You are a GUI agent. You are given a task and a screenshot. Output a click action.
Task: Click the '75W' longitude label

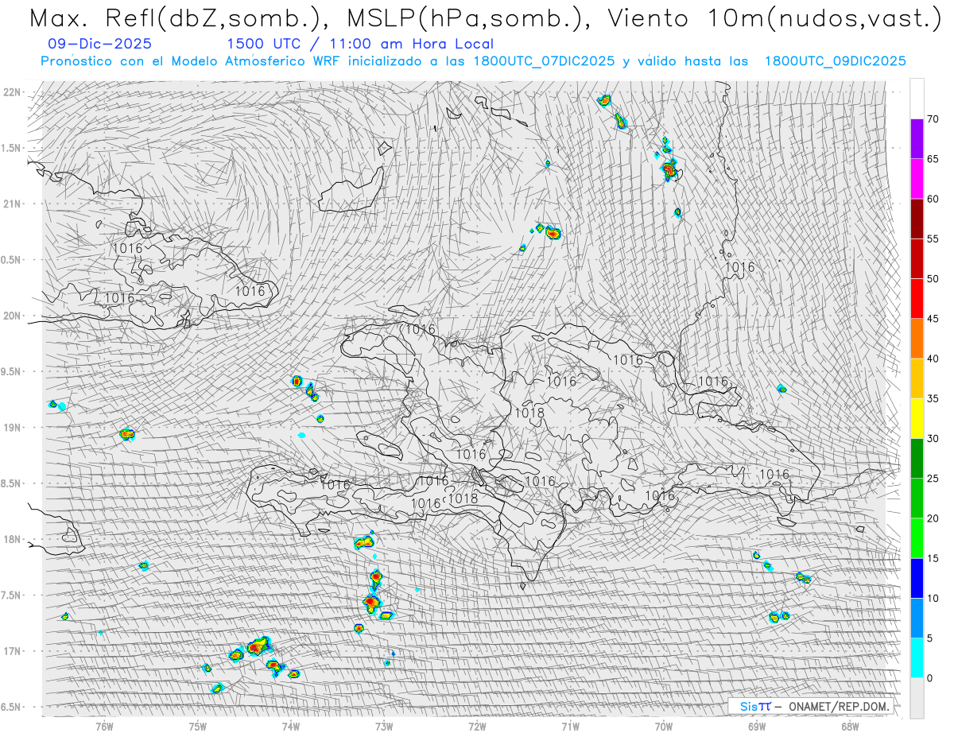click(x=198, y=727)
